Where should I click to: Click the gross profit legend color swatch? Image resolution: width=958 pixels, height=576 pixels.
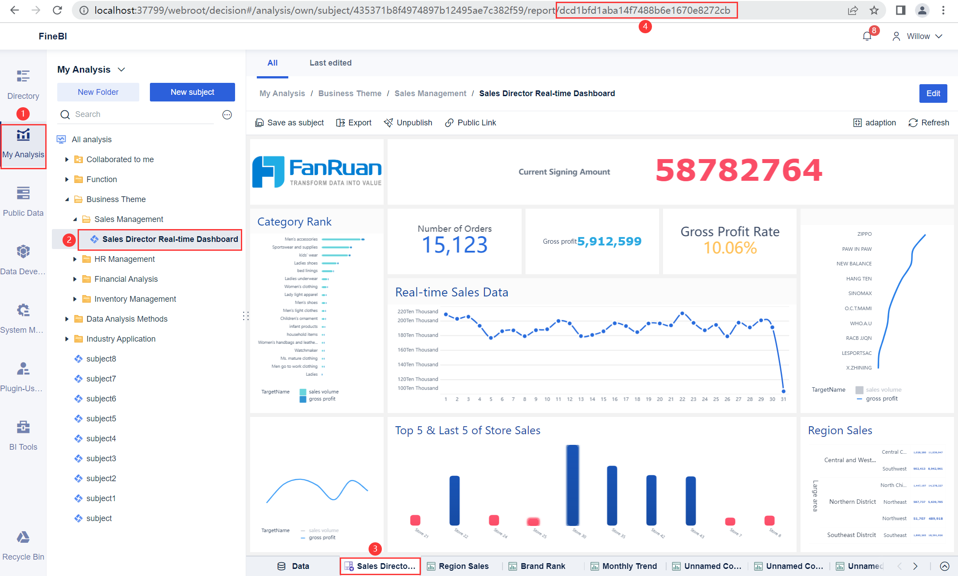303,398
